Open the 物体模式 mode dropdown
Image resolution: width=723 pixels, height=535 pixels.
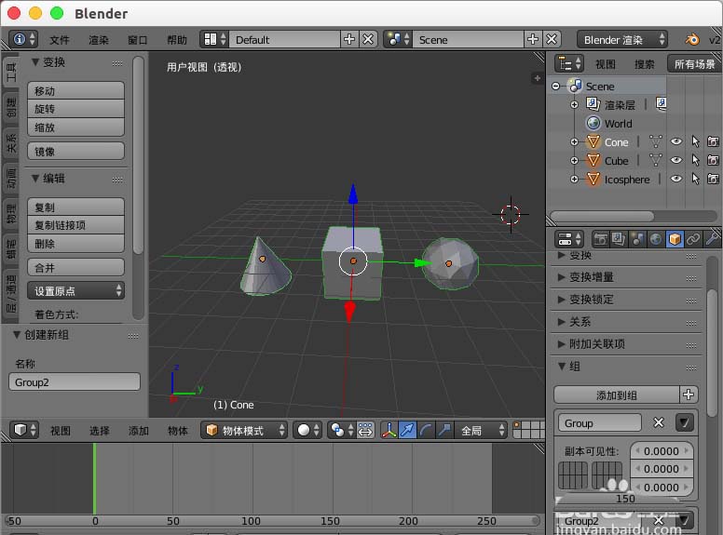click(x=244, y=430)
